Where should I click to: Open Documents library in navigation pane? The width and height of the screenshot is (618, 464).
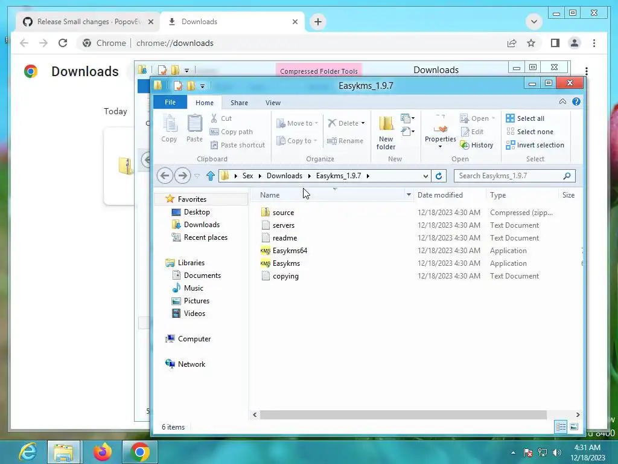point(202,275)
